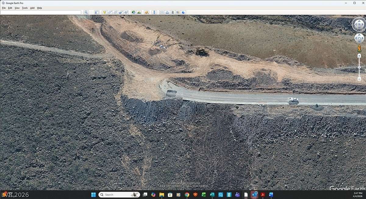Zoom in using the plus button
This screenshot has height=199, width=366.
359,55
